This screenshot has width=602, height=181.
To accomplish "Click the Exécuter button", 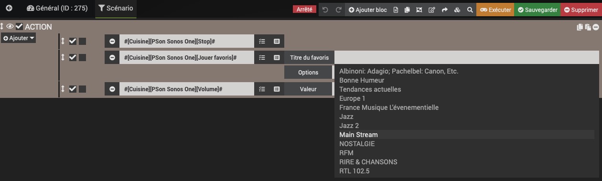I will [495, 10].
